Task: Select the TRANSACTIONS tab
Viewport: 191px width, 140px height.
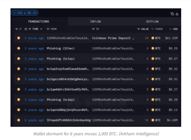Action: (39, 22)
